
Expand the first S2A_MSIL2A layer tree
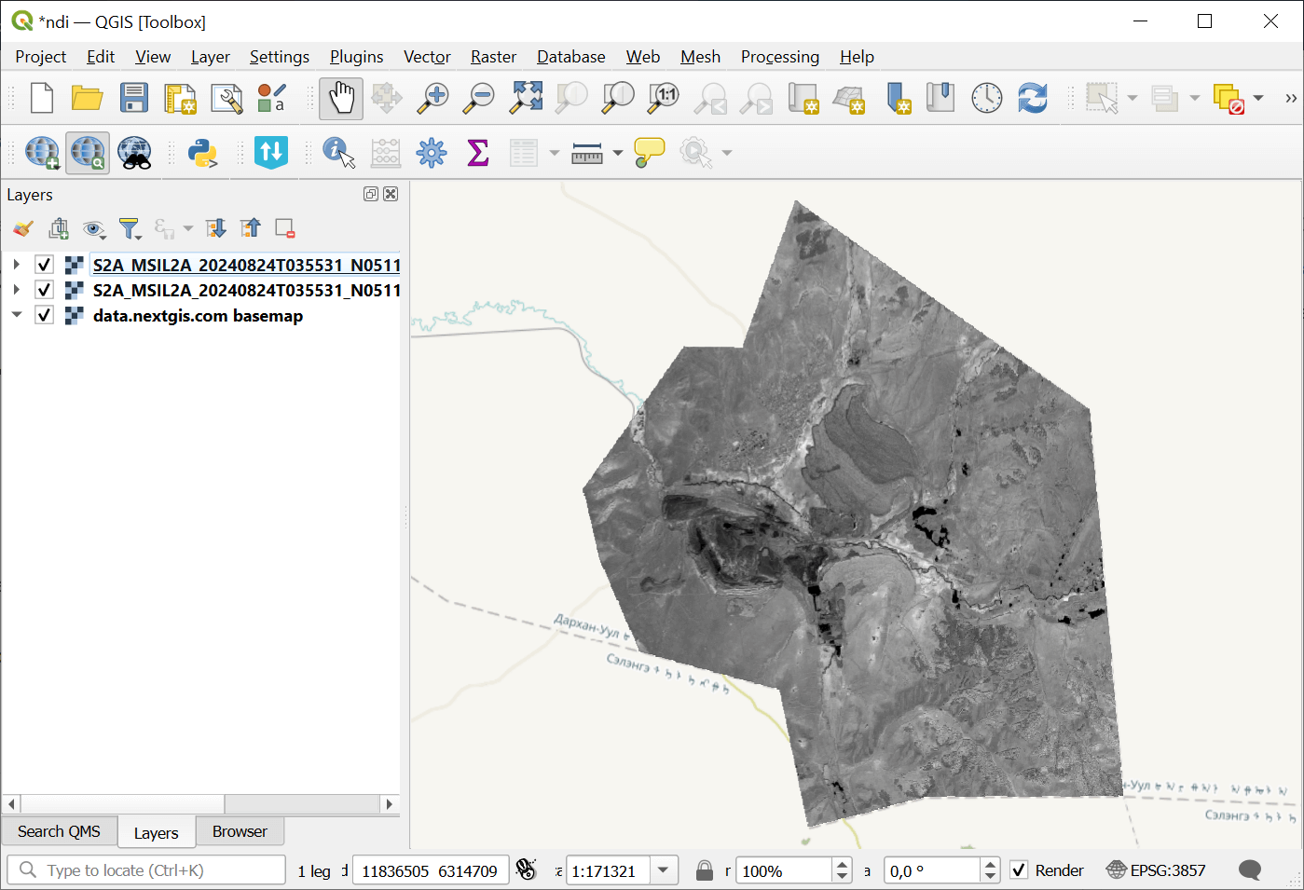(x=17, y=265)
